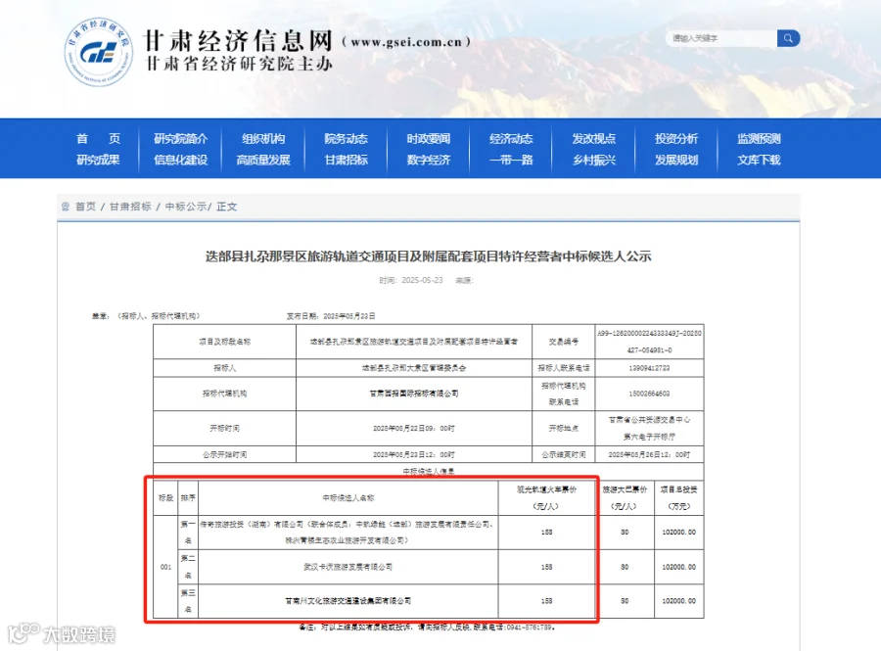Open the 时政要闻 navigation item
The height and width of the screenshot is (651, 881).
tap(429, 139)
